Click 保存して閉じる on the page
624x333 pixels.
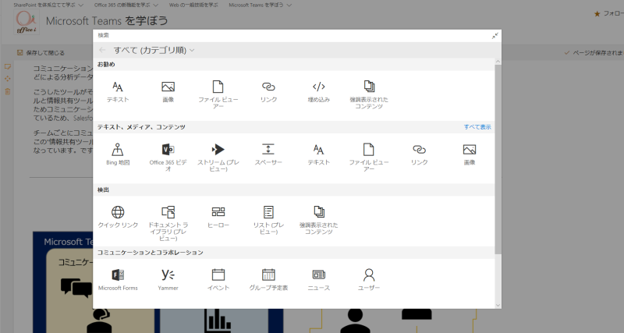[41, 52]
